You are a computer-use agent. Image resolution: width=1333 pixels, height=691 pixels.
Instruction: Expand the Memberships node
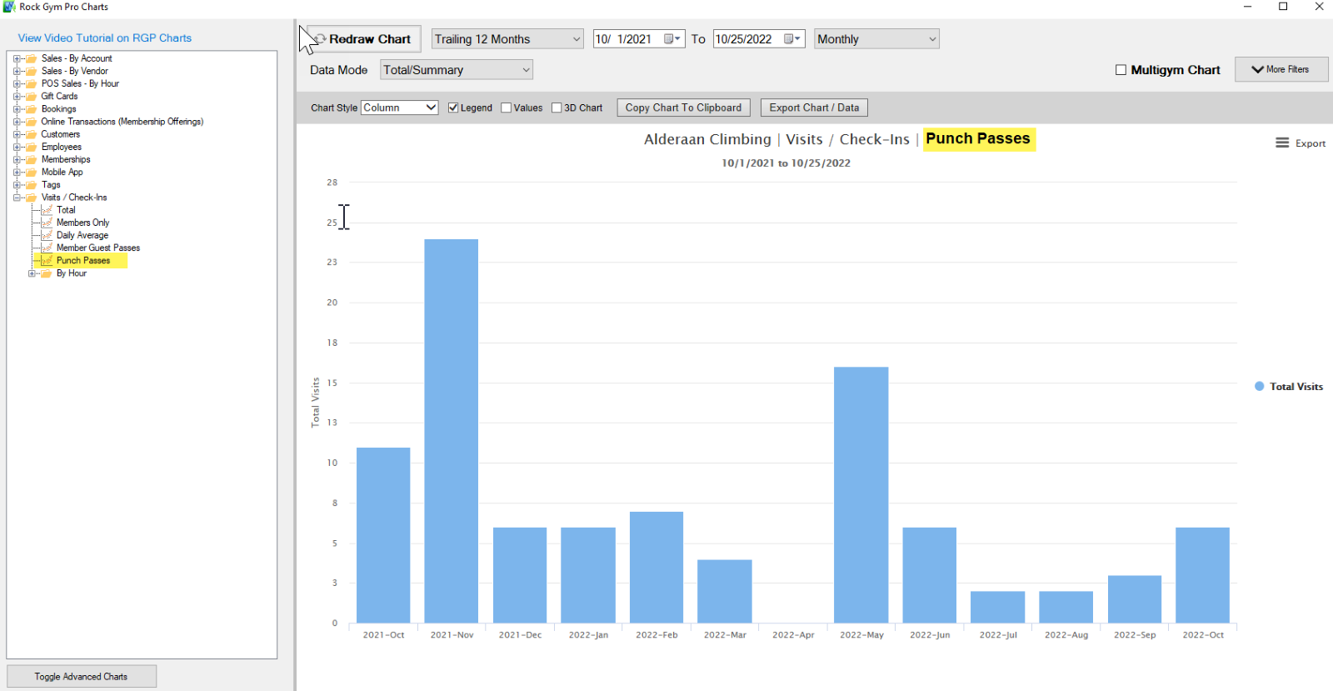17,159
